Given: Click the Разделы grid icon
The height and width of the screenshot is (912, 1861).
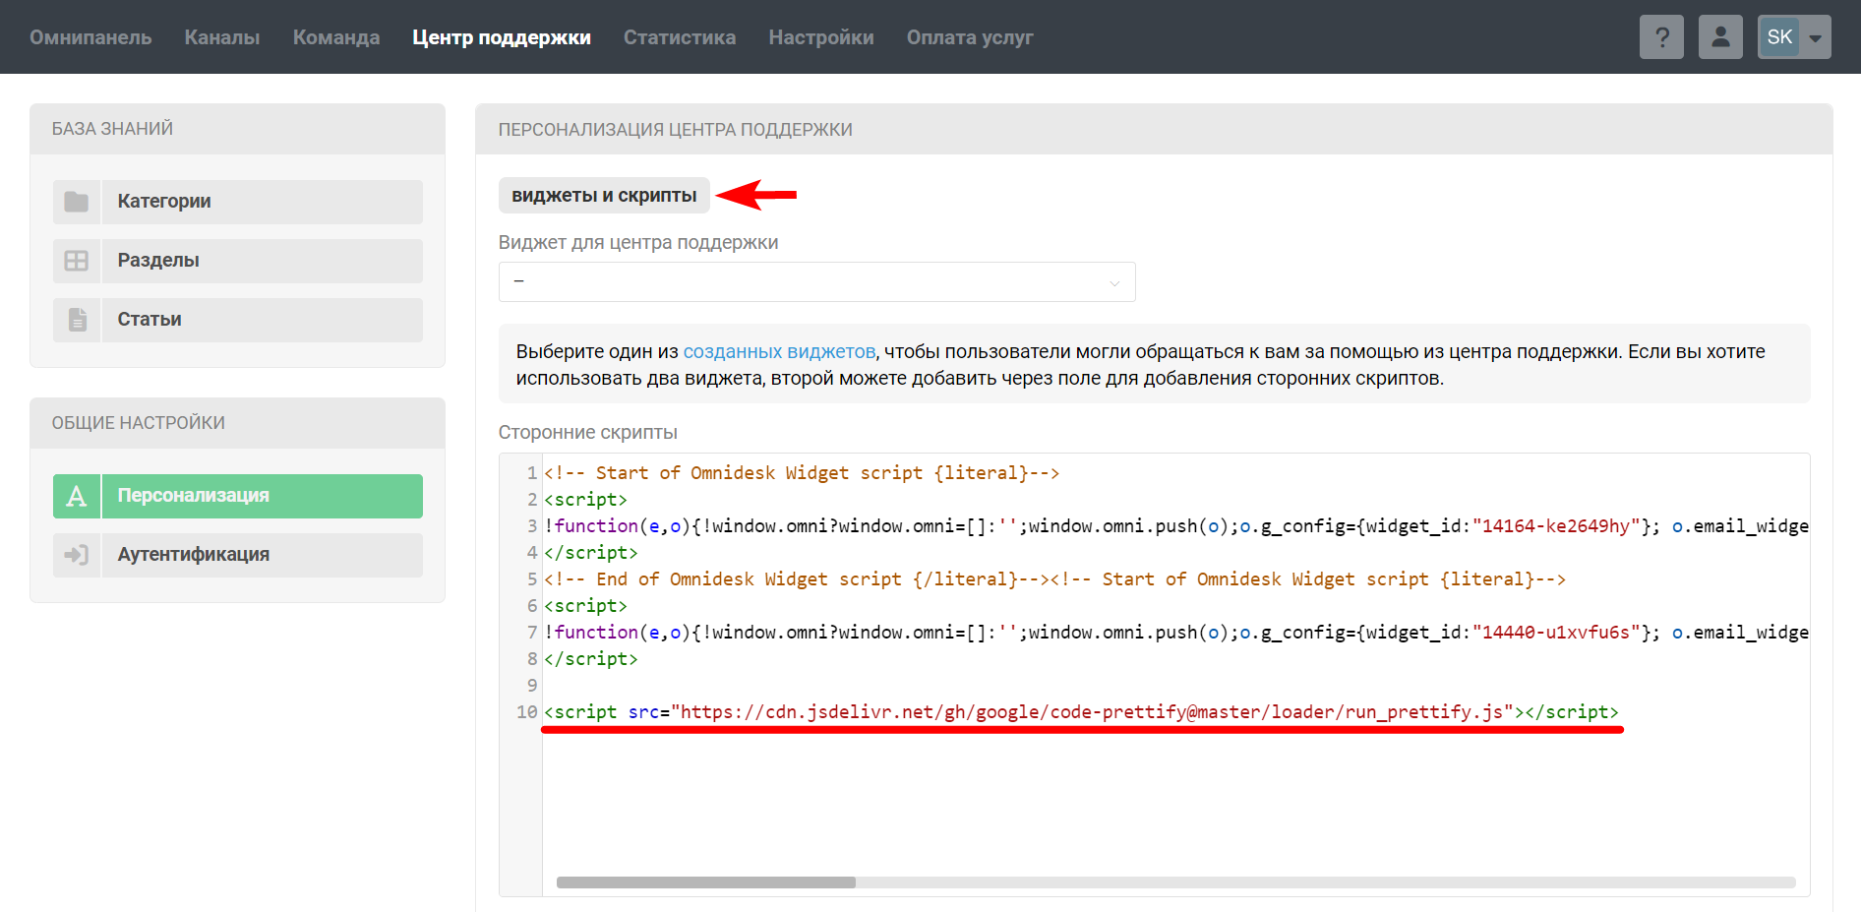Looking at the screenshot, I should (x=77, y=261).
